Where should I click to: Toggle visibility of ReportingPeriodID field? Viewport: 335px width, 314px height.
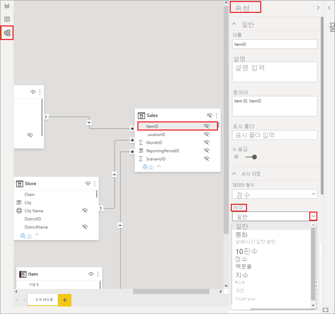pos(207,151)
